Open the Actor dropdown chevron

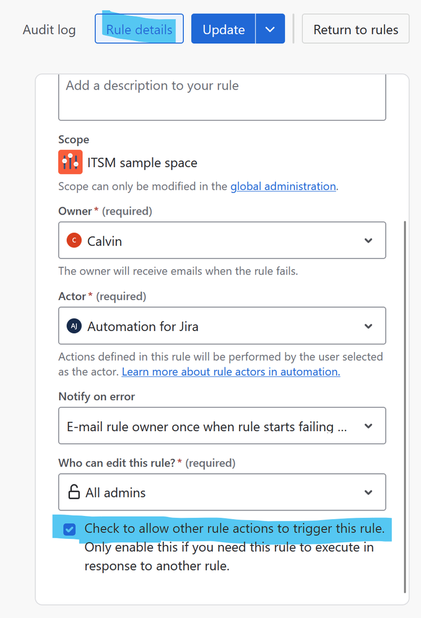pos(368,326)
